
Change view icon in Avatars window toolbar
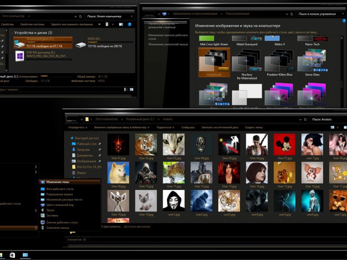[332, 127]
